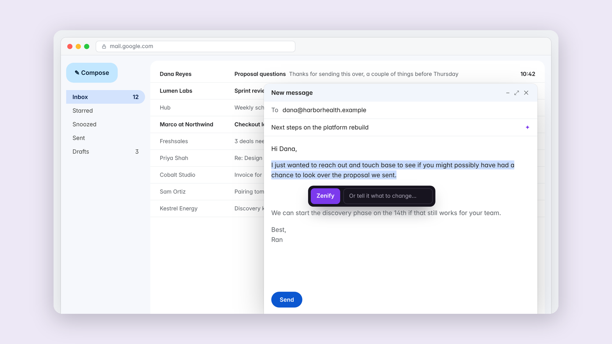Click the highlighted sentence starting 'I just wanted'
Screen dimensions: 612x344
393,170
